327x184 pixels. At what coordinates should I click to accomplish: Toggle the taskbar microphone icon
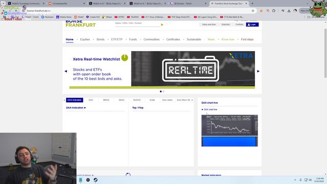300,180
